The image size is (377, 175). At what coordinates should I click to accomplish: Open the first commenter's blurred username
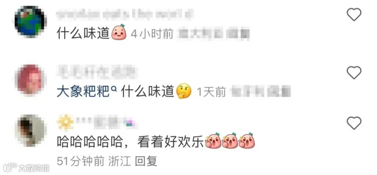coord(123,14)
